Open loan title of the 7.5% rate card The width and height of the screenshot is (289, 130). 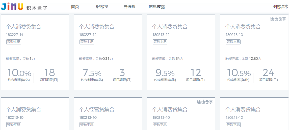[x=97, y=27]
